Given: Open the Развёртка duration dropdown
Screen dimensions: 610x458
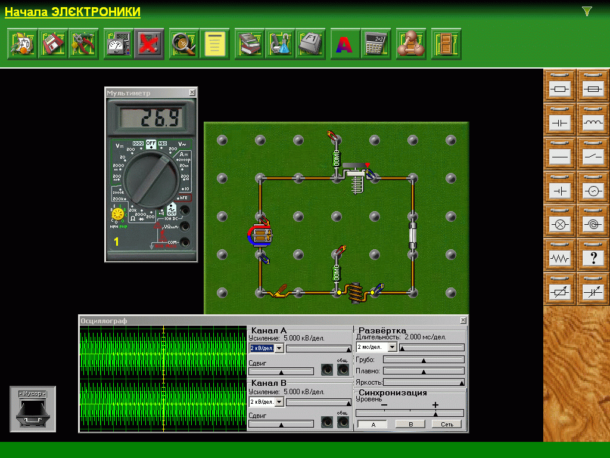Looking at the screenshot, I should [x=392, y=347].
